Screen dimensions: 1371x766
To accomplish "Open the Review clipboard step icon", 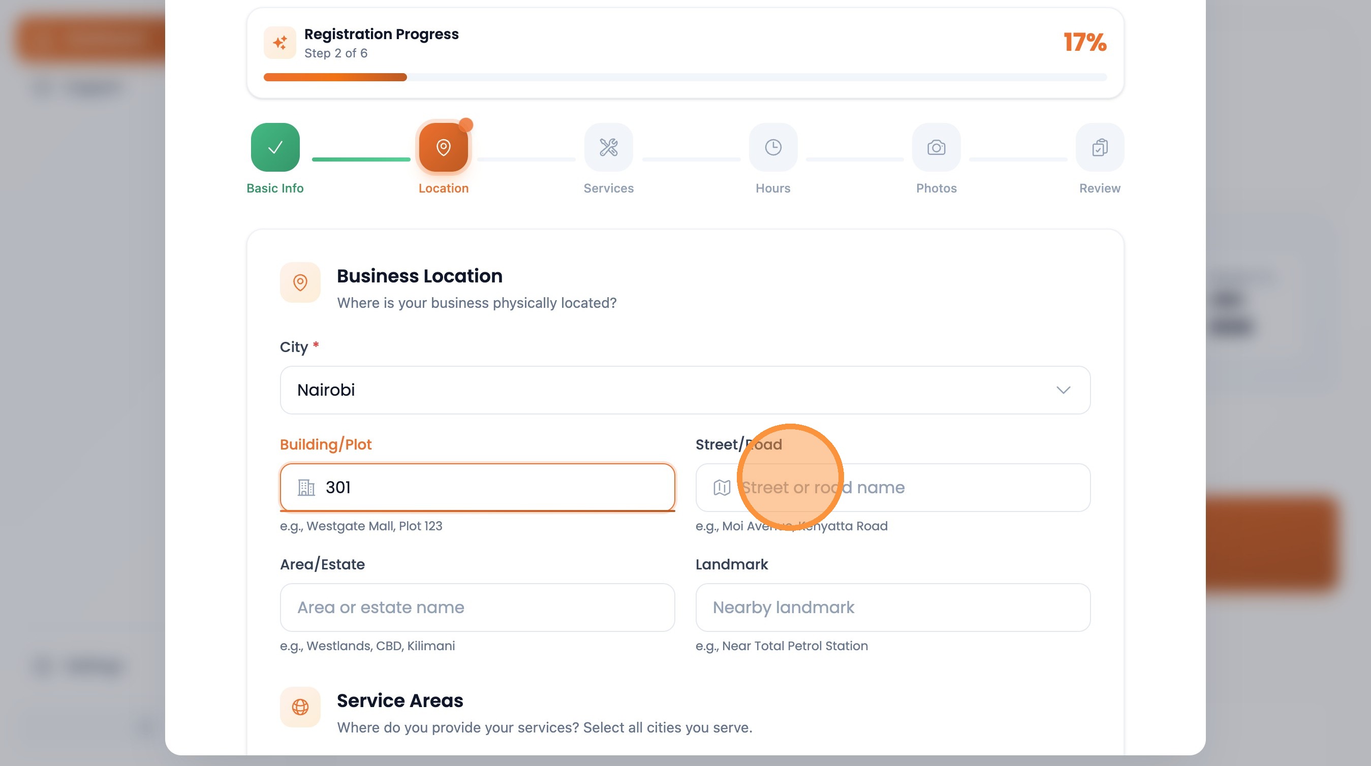I will pos(1100,147).
